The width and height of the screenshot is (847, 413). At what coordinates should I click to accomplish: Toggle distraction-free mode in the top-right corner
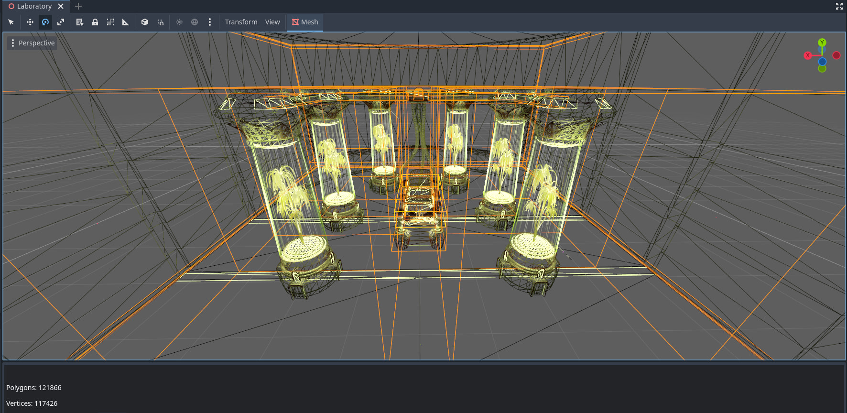click(839, 6)
